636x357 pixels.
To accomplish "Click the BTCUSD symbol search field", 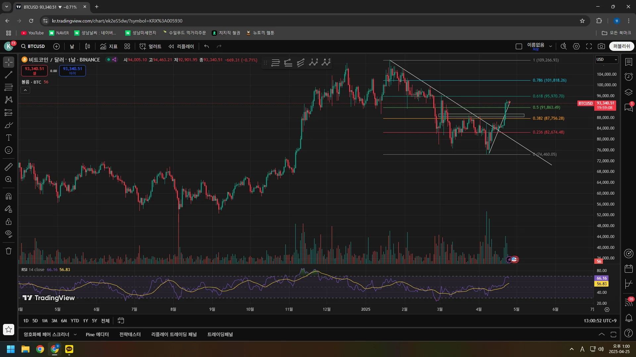I will [x=33, y=46].
